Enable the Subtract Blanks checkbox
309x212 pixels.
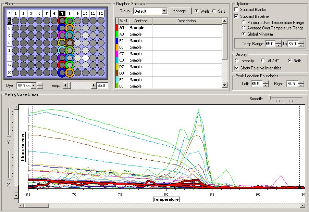236,10
